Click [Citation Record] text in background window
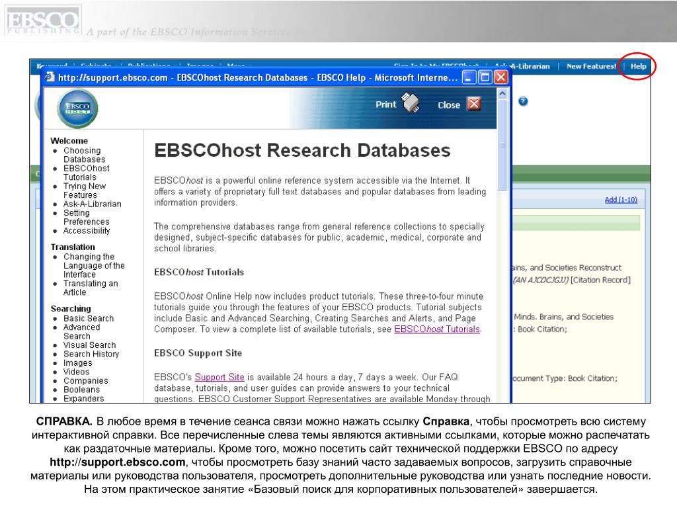 point(600,280)
